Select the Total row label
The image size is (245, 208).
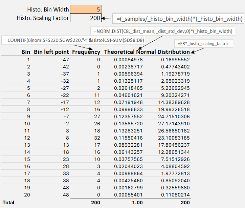click(9, 203)
